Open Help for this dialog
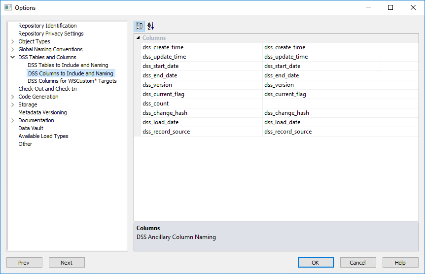The width and height of the screenshot is (425, 275). coord(400,263)
